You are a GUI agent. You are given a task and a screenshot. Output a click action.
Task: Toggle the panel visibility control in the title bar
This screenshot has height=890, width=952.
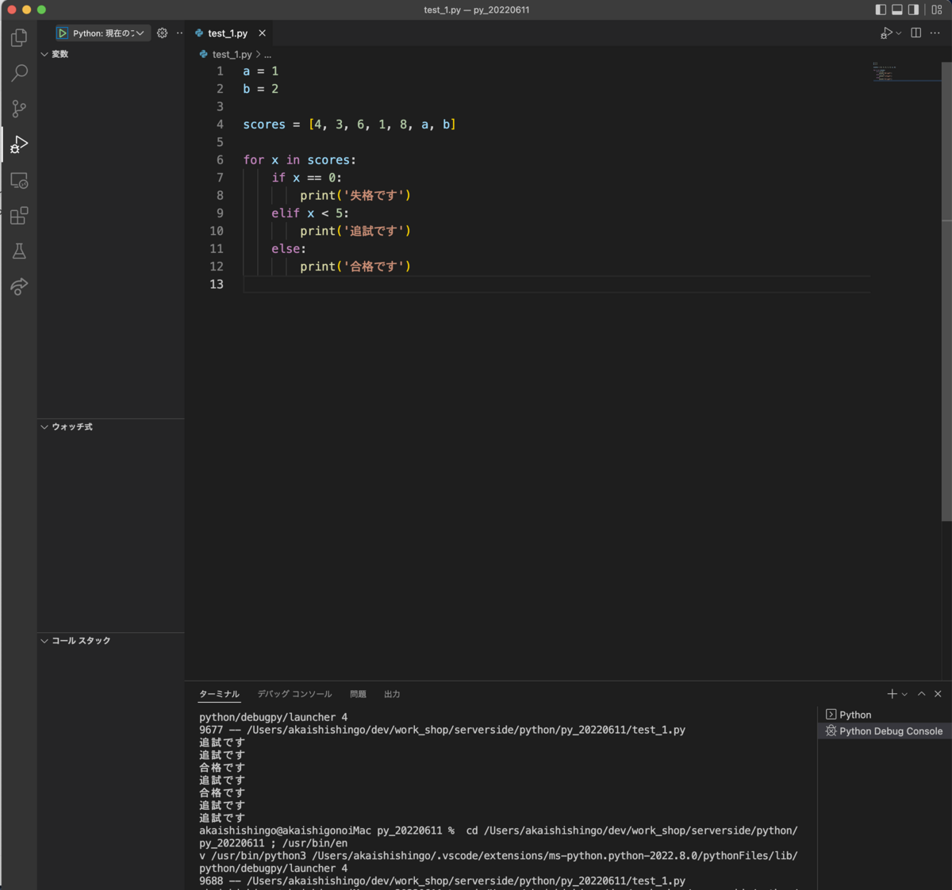tap(897, 10)
